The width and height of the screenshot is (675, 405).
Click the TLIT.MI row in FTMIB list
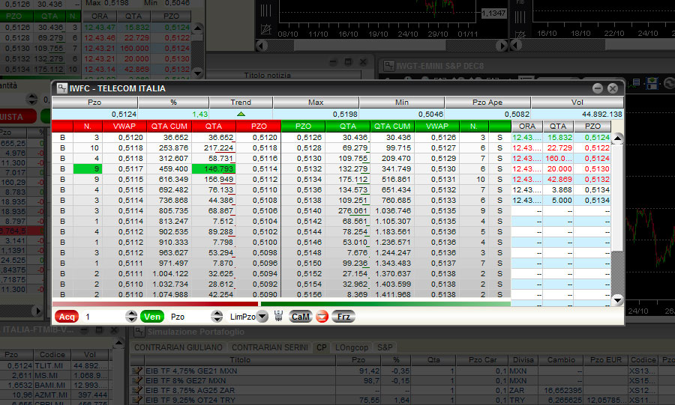tap(56, 365)
